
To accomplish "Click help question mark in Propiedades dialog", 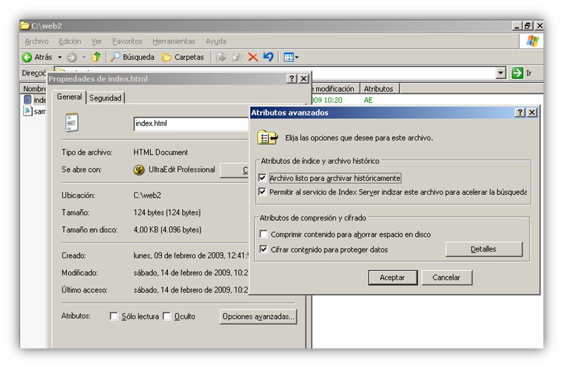I will 292,78.
